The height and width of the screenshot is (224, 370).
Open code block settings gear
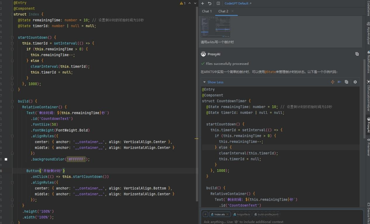click(355, 82)
